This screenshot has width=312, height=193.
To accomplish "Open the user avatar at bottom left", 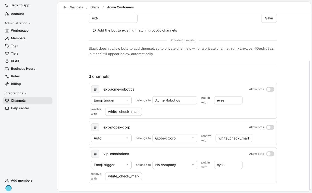I will pos(8,188).
